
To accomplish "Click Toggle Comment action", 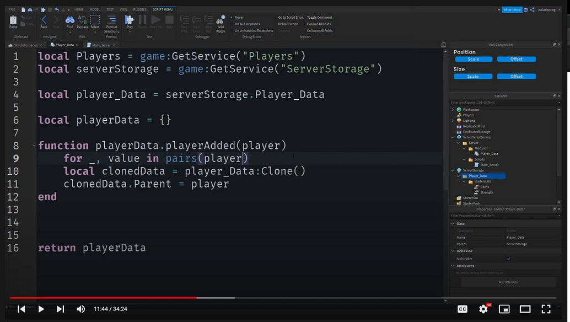I will [320, 17].
